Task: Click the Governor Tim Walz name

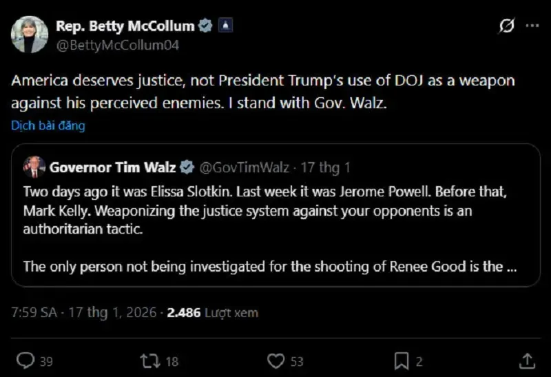Action: (x=112, y=167)
